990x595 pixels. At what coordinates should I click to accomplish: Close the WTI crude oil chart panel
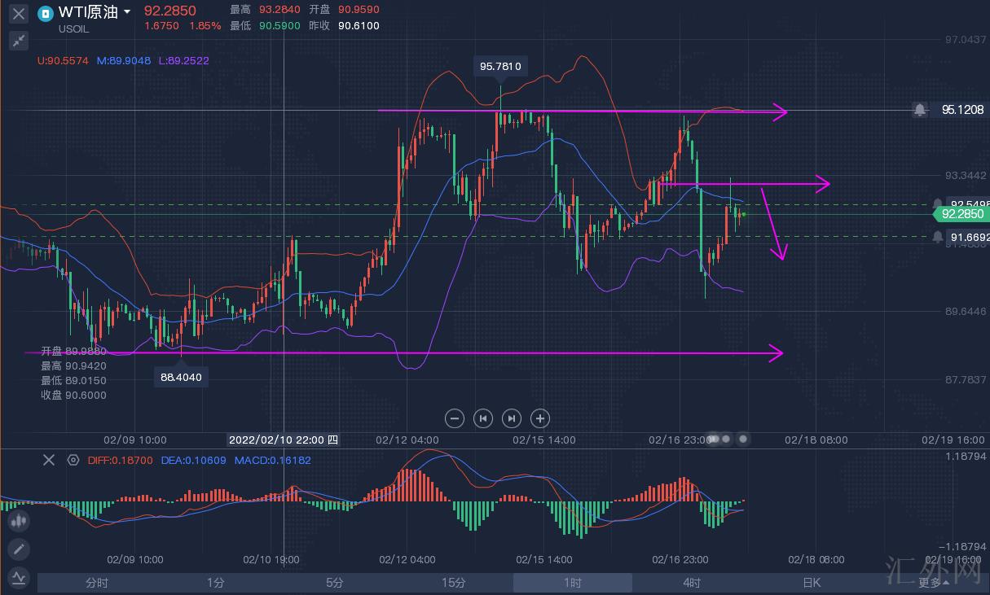tap(19, 14)
